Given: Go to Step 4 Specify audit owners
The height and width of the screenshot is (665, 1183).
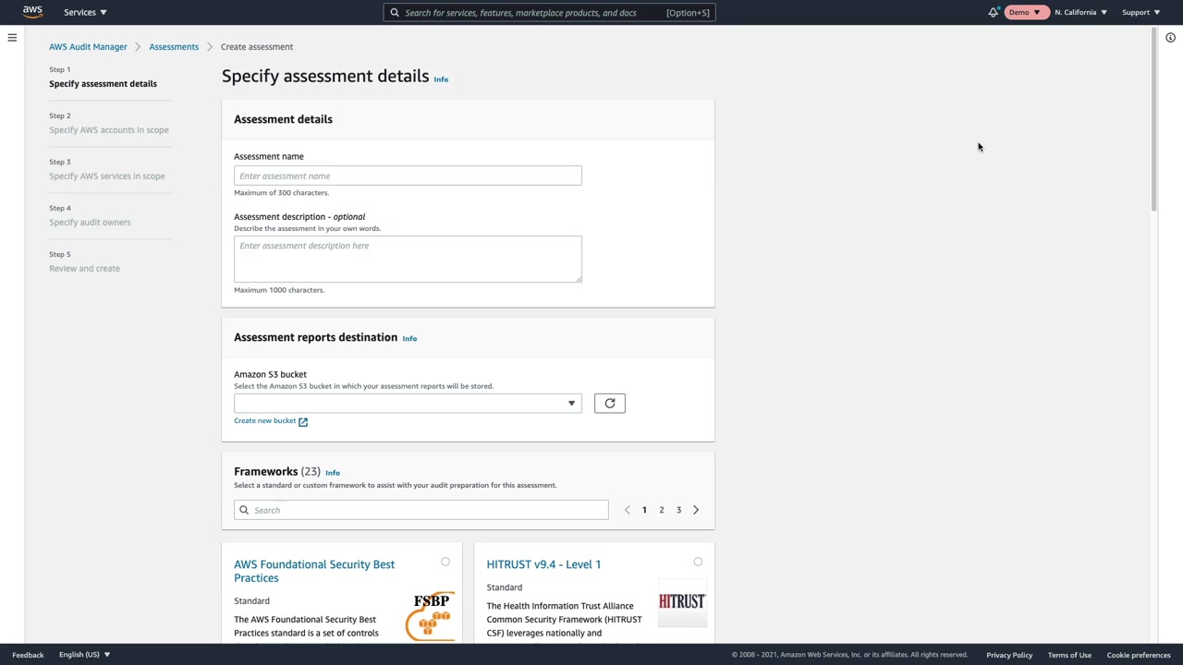Looking at the screenshot, I should tap(90, 223).
